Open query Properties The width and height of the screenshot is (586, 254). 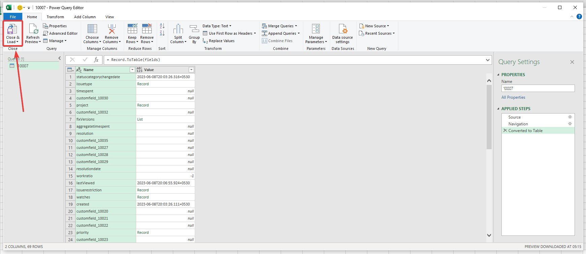pyautogui.click(x=55, y=26)
